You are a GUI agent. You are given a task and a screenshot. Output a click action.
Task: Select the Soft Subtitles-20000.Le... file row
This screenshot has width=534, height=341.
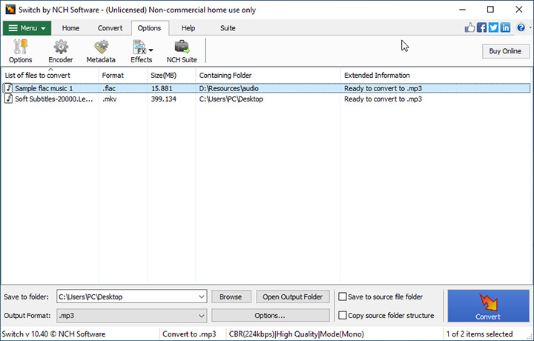click(x=266, y=99)
